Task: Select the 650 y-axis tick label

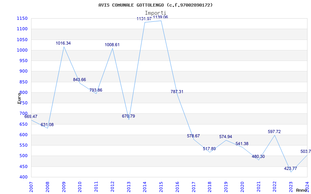Action: [23, 124]
